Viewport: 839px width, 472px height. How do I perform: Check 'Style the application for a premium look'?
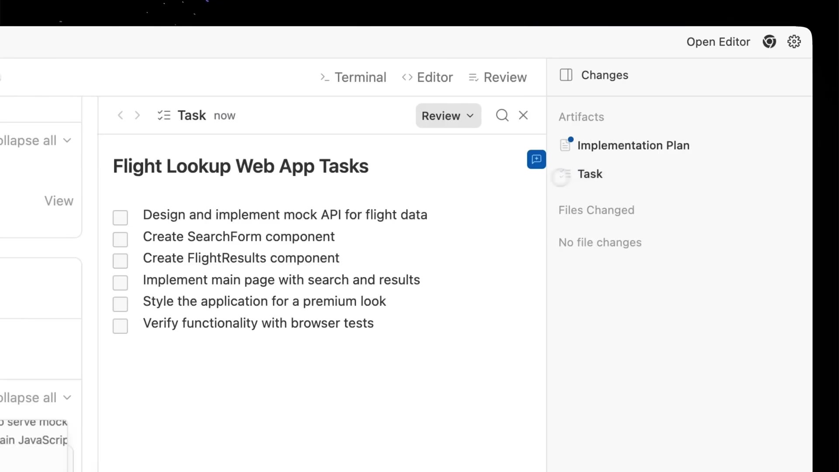click(x=120, y=304)
